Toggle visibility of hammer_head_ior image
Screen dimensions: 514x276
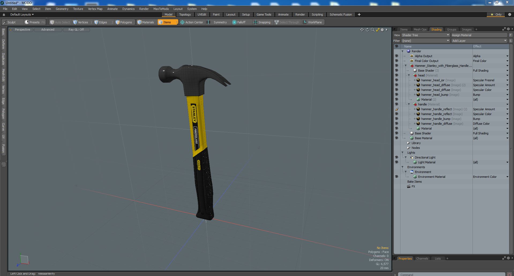click(x=396, y=80)
